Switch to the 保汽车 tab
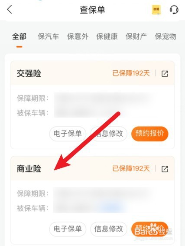Image resolution: width=185 pixels, height=246 pixels. tap(48, 36)
